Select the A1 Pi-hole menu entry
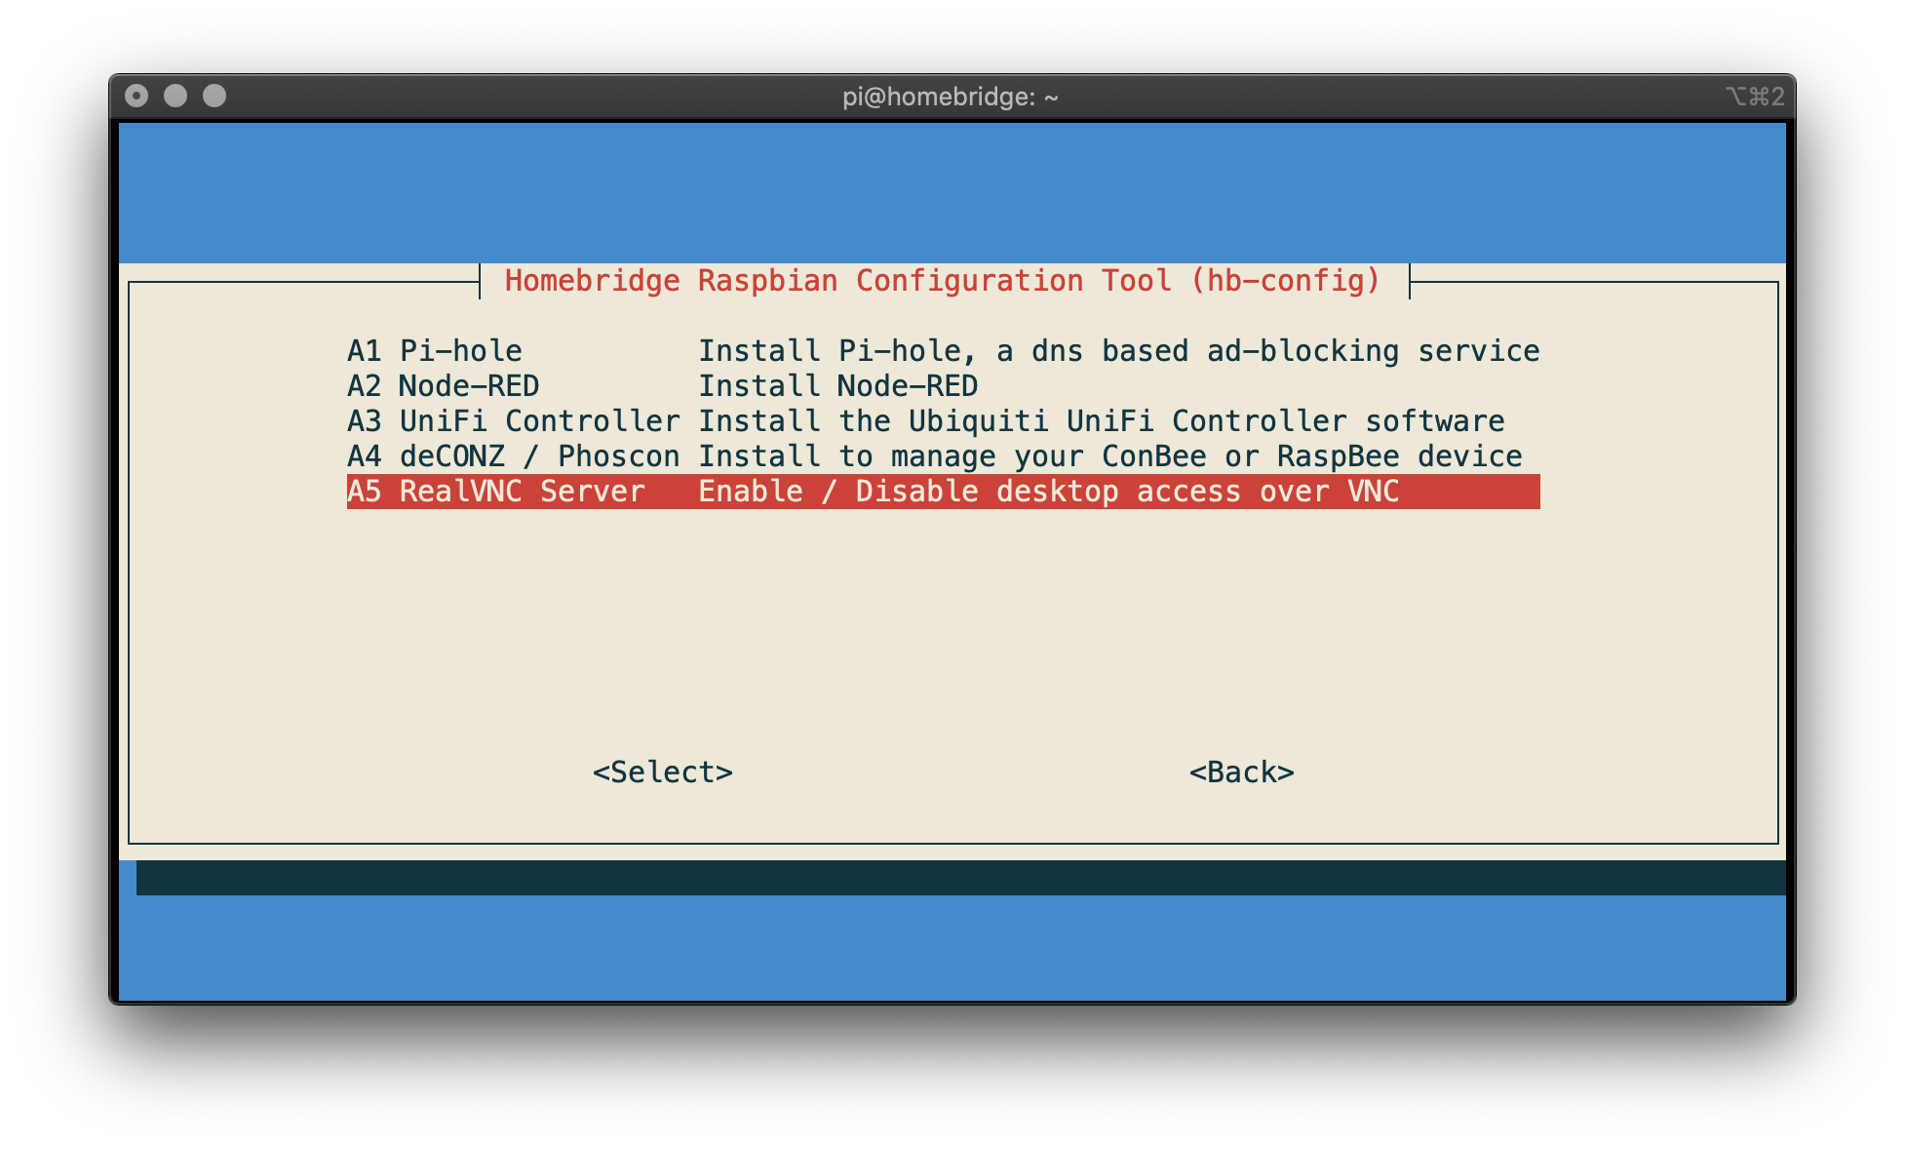 point(943,351)
